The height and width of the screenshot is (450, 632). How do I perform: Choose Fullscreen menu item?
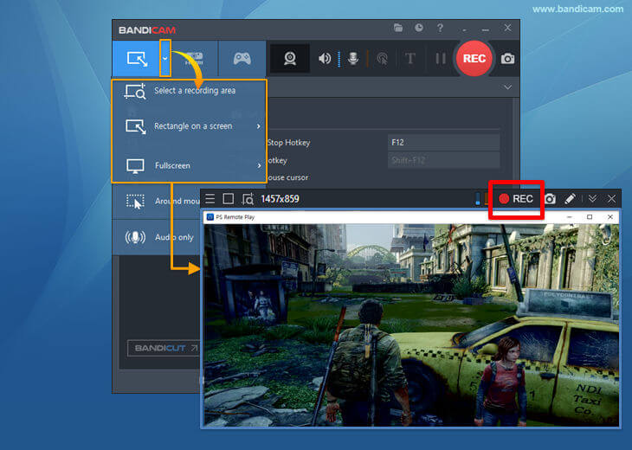pos(189,165)
